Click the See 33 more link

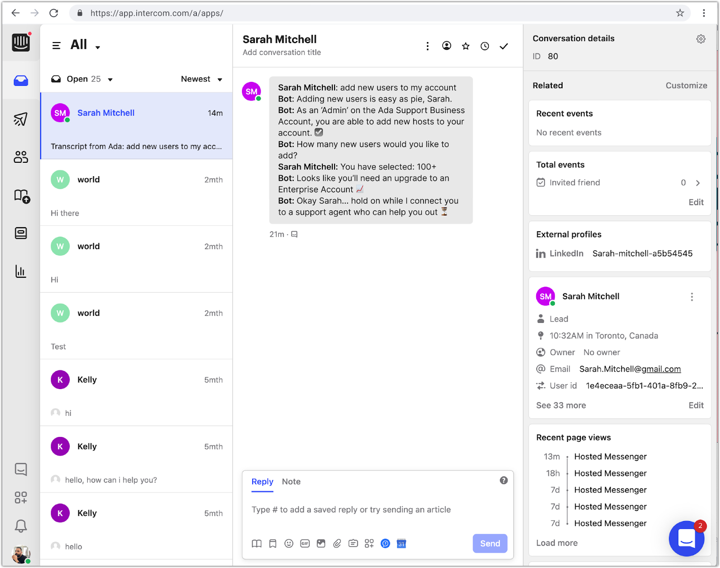click(561, 405)
